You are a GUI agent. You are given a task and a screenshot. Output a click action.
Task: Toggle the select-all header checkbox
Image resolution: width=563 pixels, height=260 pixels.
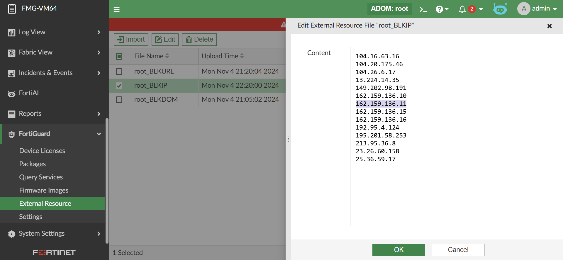click(119, 56)
